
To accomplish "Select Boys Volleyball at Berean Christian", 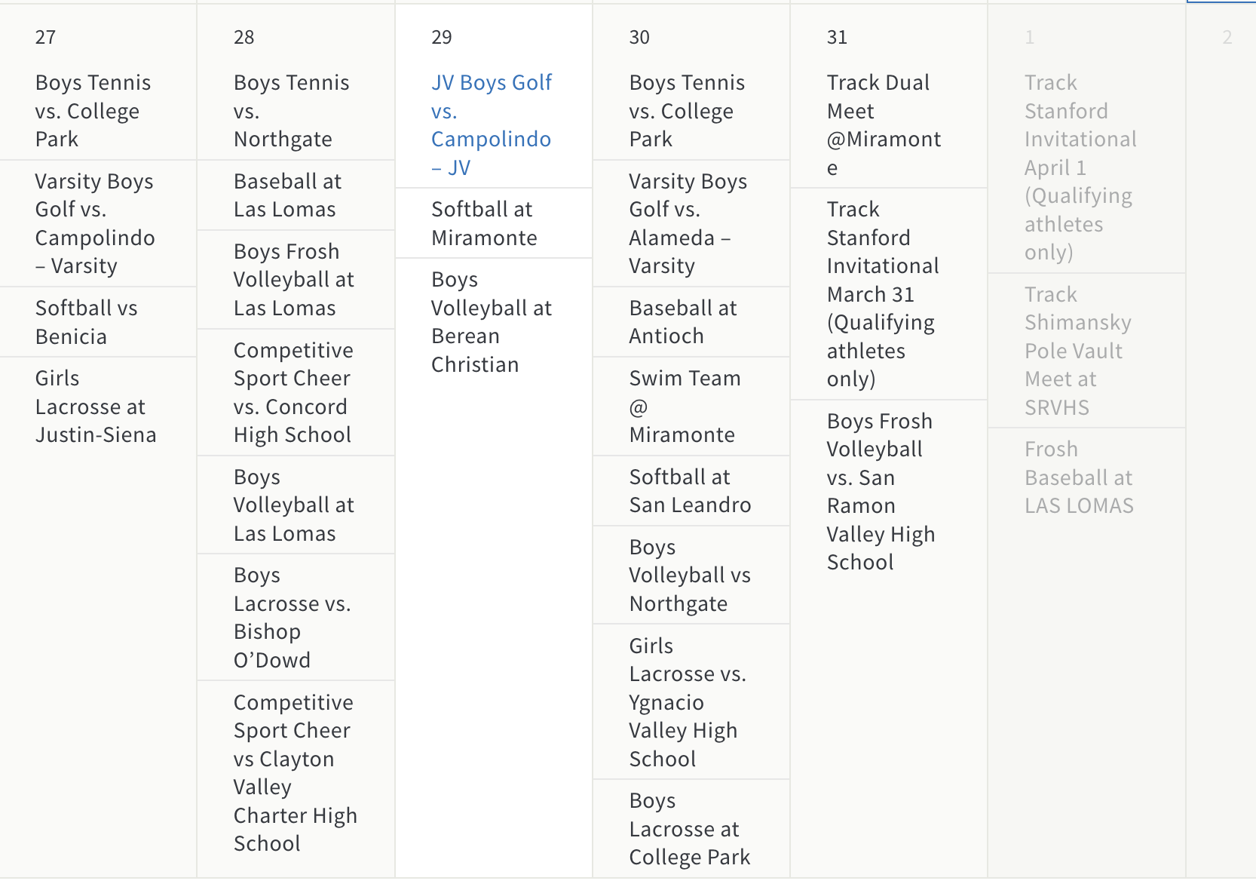I will pyautogui.click(x=491, y=322).
